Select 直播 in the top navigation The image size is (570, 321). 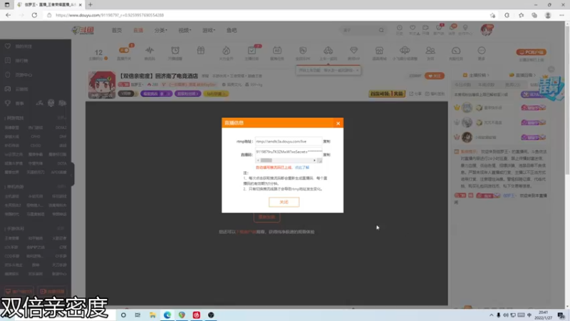(138, 30)
